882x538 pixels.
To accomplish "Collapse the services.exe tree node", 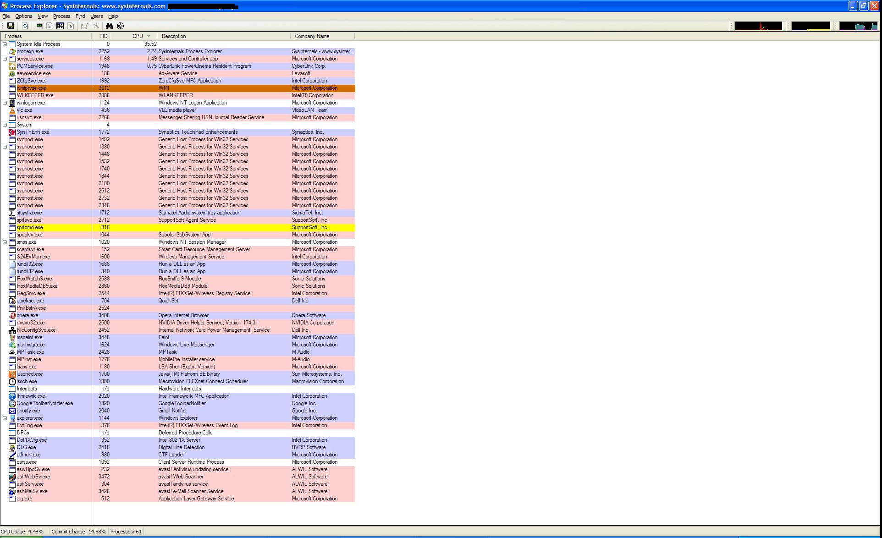I will point(5,59).
